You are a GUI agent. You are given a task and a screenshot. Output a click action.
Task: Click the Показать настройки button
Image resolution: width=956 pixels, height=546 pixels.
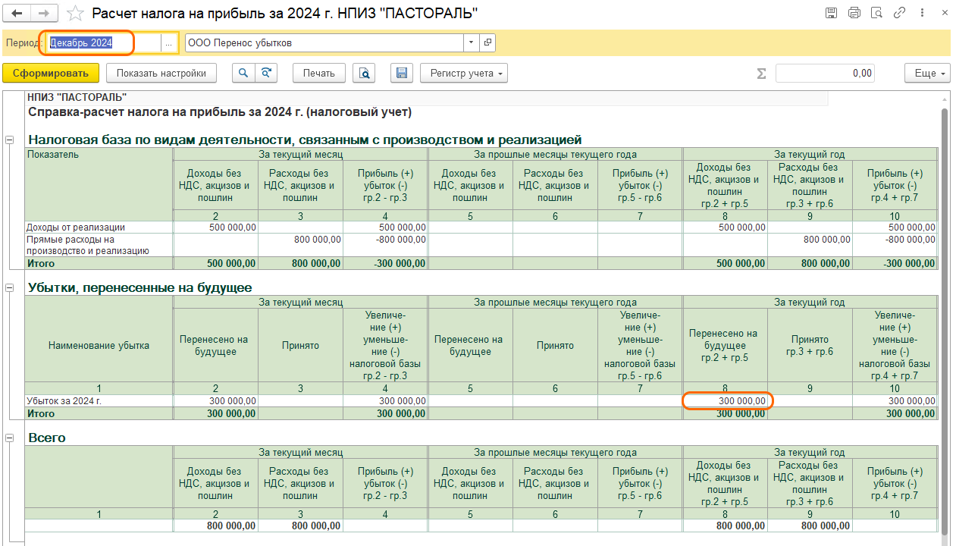(161, 73)
